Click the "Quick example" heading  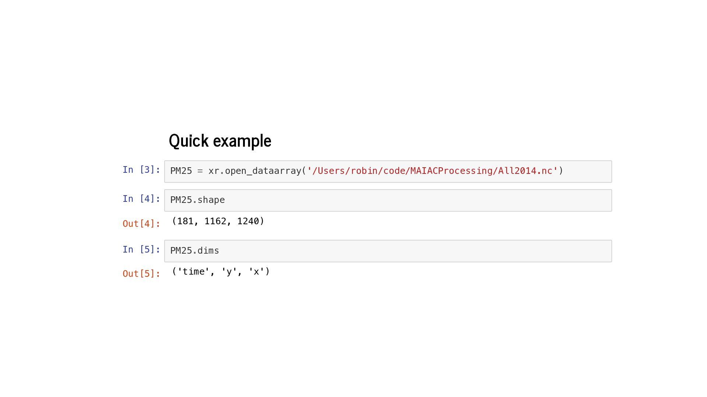pyautogui.click(x=220, y=141)
